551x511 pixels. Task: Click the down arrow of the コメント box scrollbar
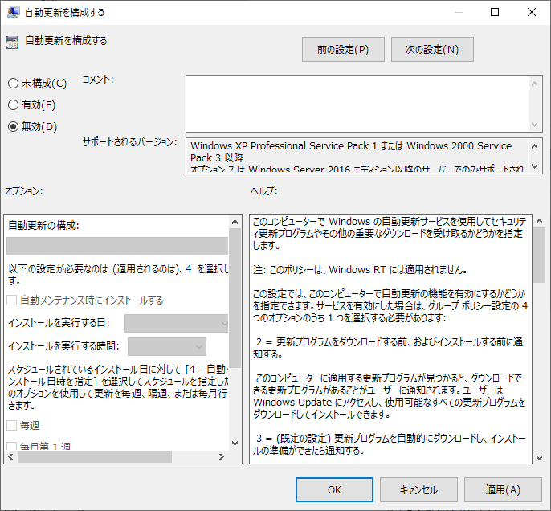pos(536,125)
